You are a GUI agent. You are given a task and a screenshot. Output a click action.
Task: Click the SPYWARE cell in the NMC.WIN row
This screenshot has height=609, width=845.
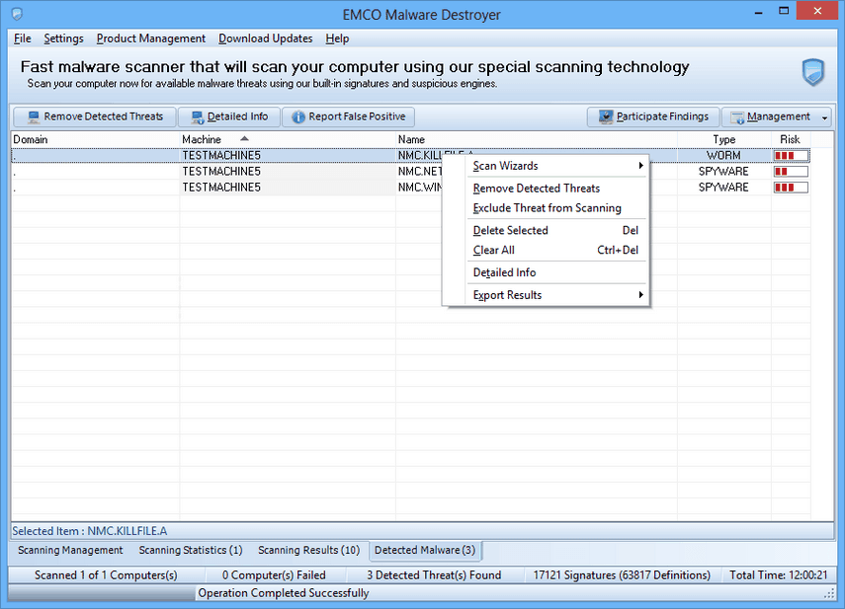tap(723, 188)
